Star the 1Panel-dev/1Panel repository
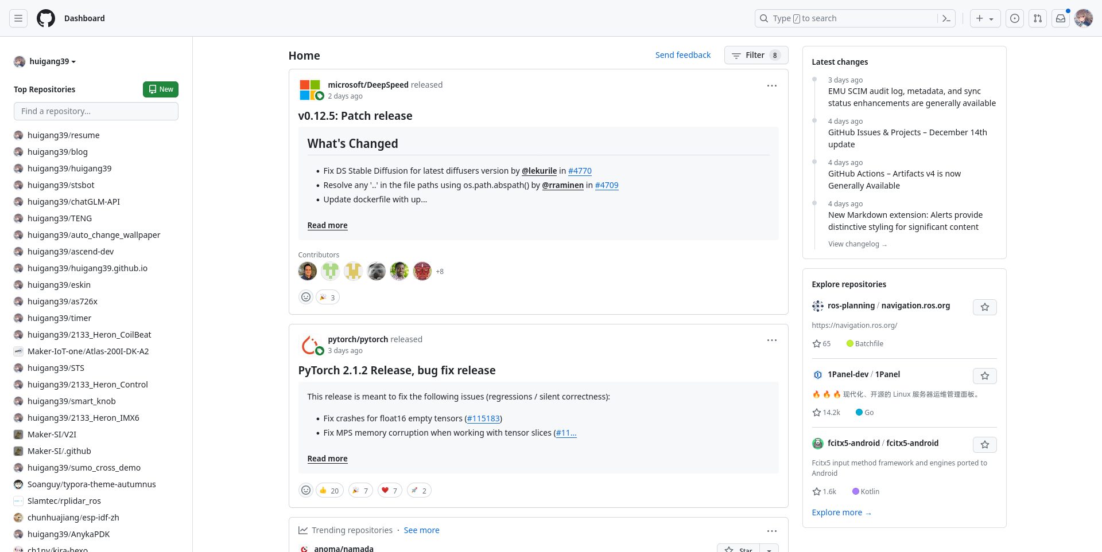1102x552 pixels. (x=985, y=376)
